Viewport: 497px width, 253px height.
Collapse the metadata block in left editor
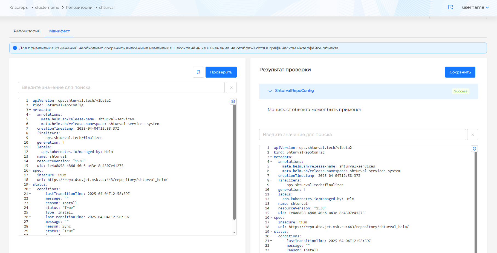[30, 110]
